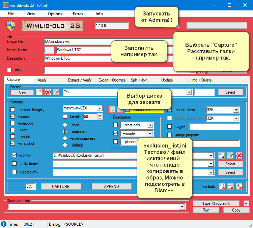
Task: Expand the Command Line history dropdown
Action: click(182, 206)
